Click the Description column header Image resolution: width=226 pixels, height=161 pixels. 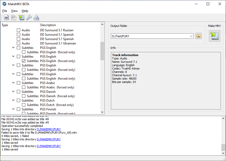(48, 25)
